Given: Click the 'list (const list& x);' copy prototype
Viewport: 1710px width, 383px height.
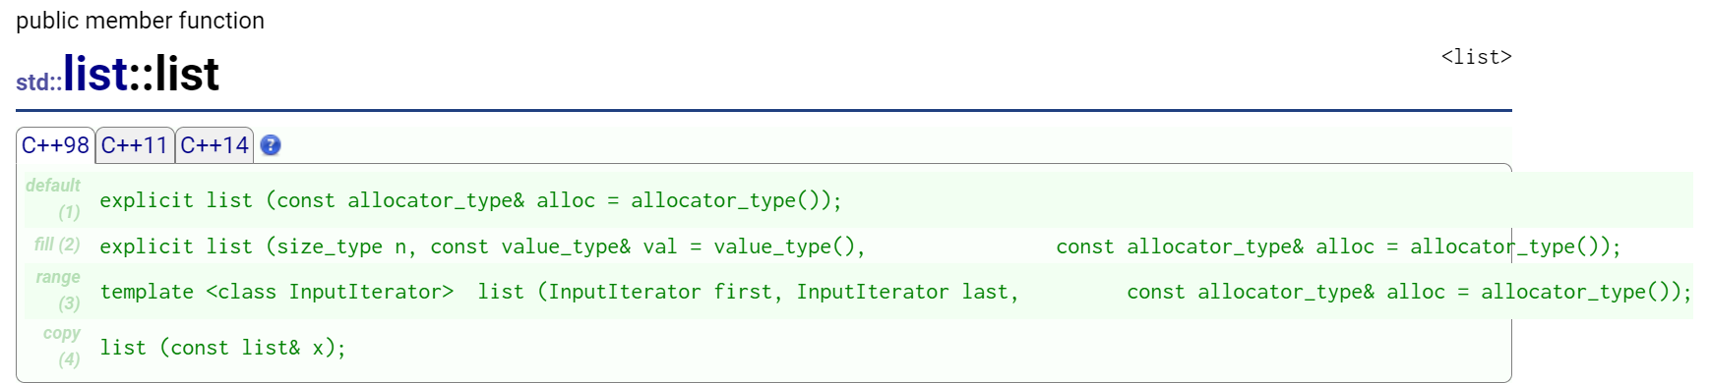Looking at the screenshot, I should 222,348.
